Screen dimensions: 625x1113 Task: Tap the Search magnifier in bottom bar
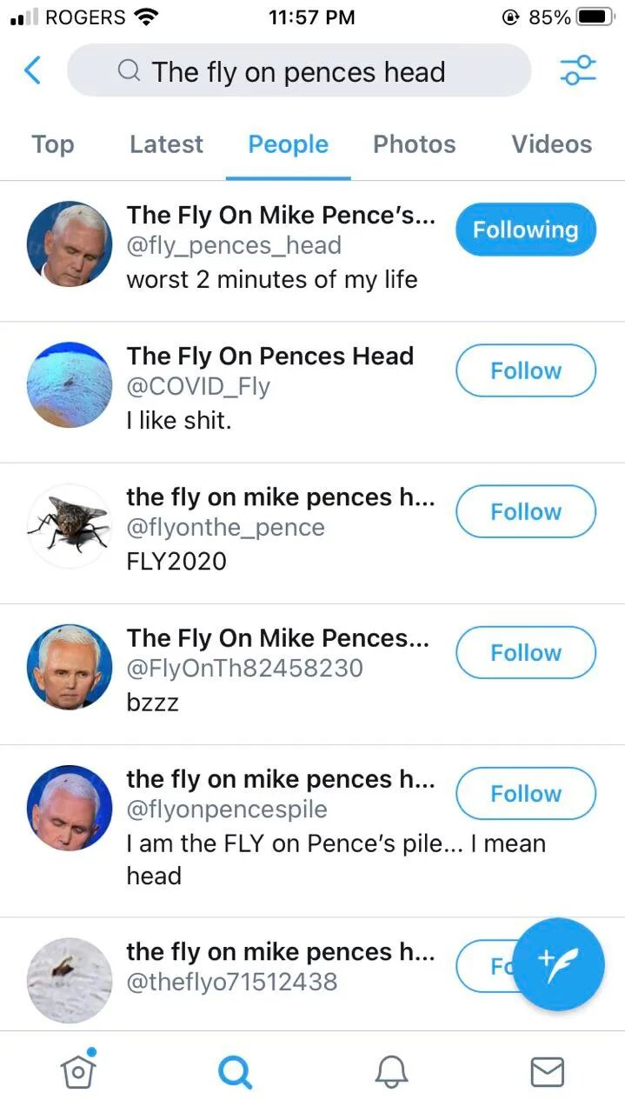coord(234,1071)
